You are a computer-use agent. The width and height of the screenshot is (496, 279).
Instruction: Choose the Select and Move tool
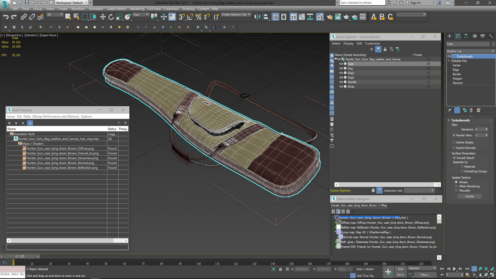103,17
